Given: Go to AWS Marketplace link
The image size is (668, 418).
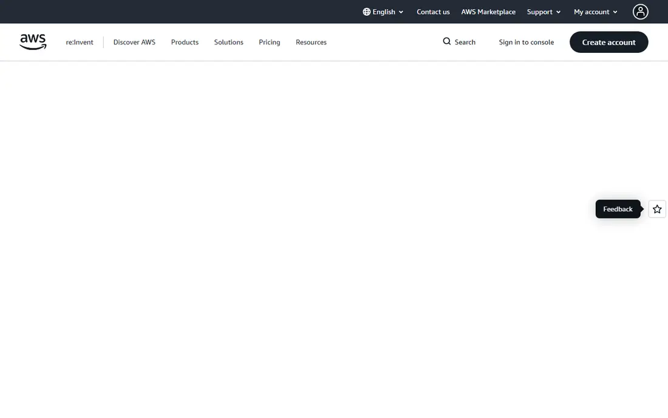Looking at the screenshot, I should (x=488, y=12).
